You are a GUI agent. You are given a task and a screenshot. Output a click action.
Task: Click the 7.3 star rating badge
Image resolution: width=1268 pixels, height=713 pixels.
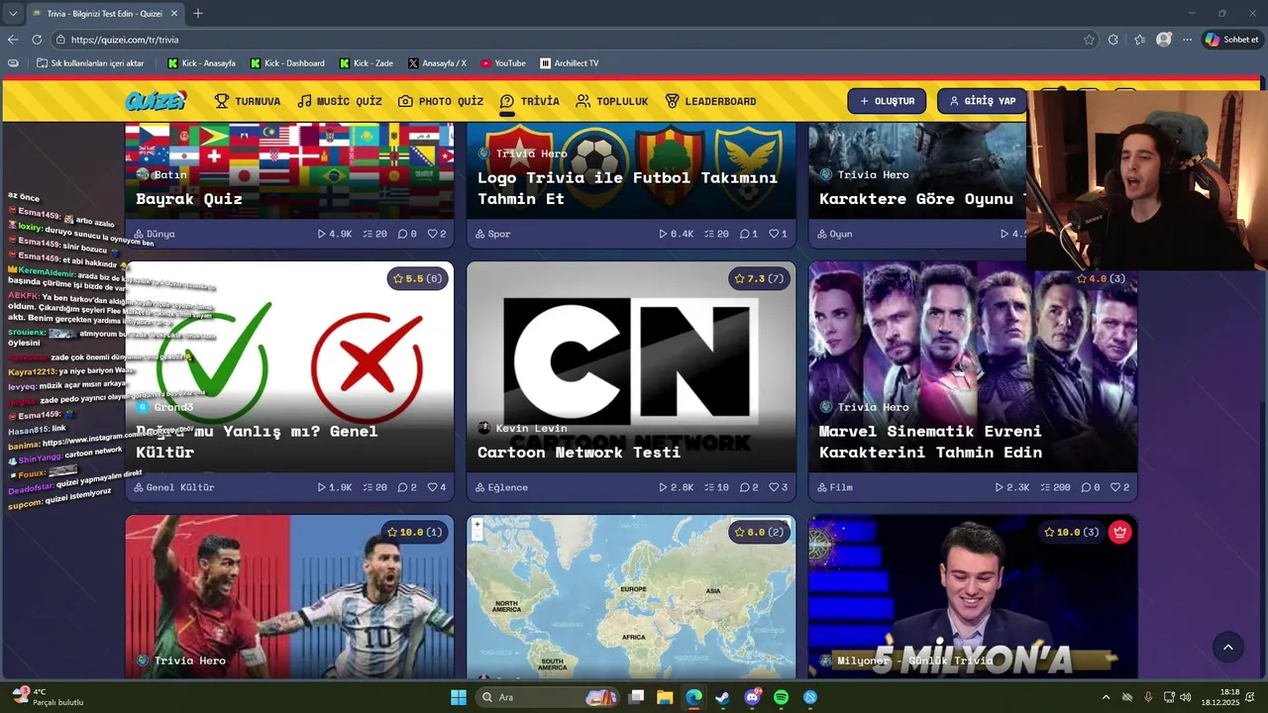759,279
